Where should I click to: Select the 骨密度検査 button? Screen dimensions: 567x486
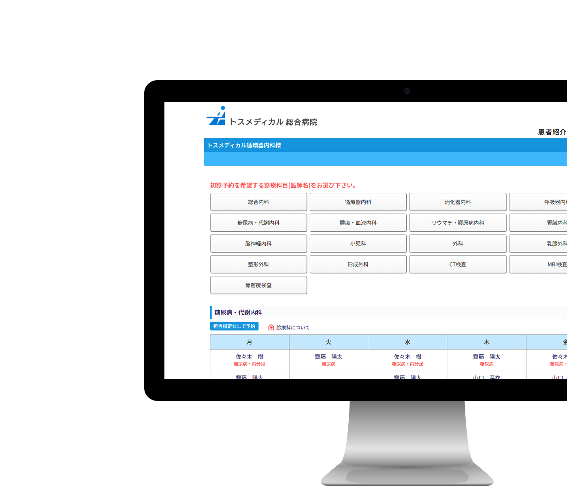tap(258, 286)
